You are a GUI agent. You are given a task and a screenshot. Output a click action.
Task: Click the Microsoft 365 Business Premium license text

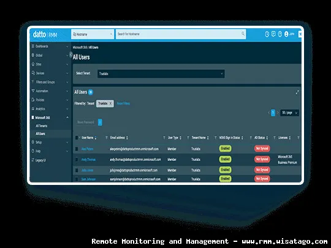tap(287, 160)
